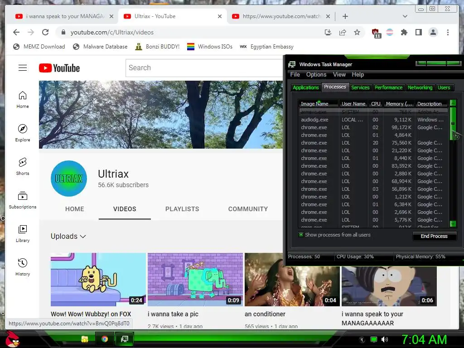This screenshot has width=464, height=348.
Task: Sort processes by Image Name column
Action: click(319, 104)
